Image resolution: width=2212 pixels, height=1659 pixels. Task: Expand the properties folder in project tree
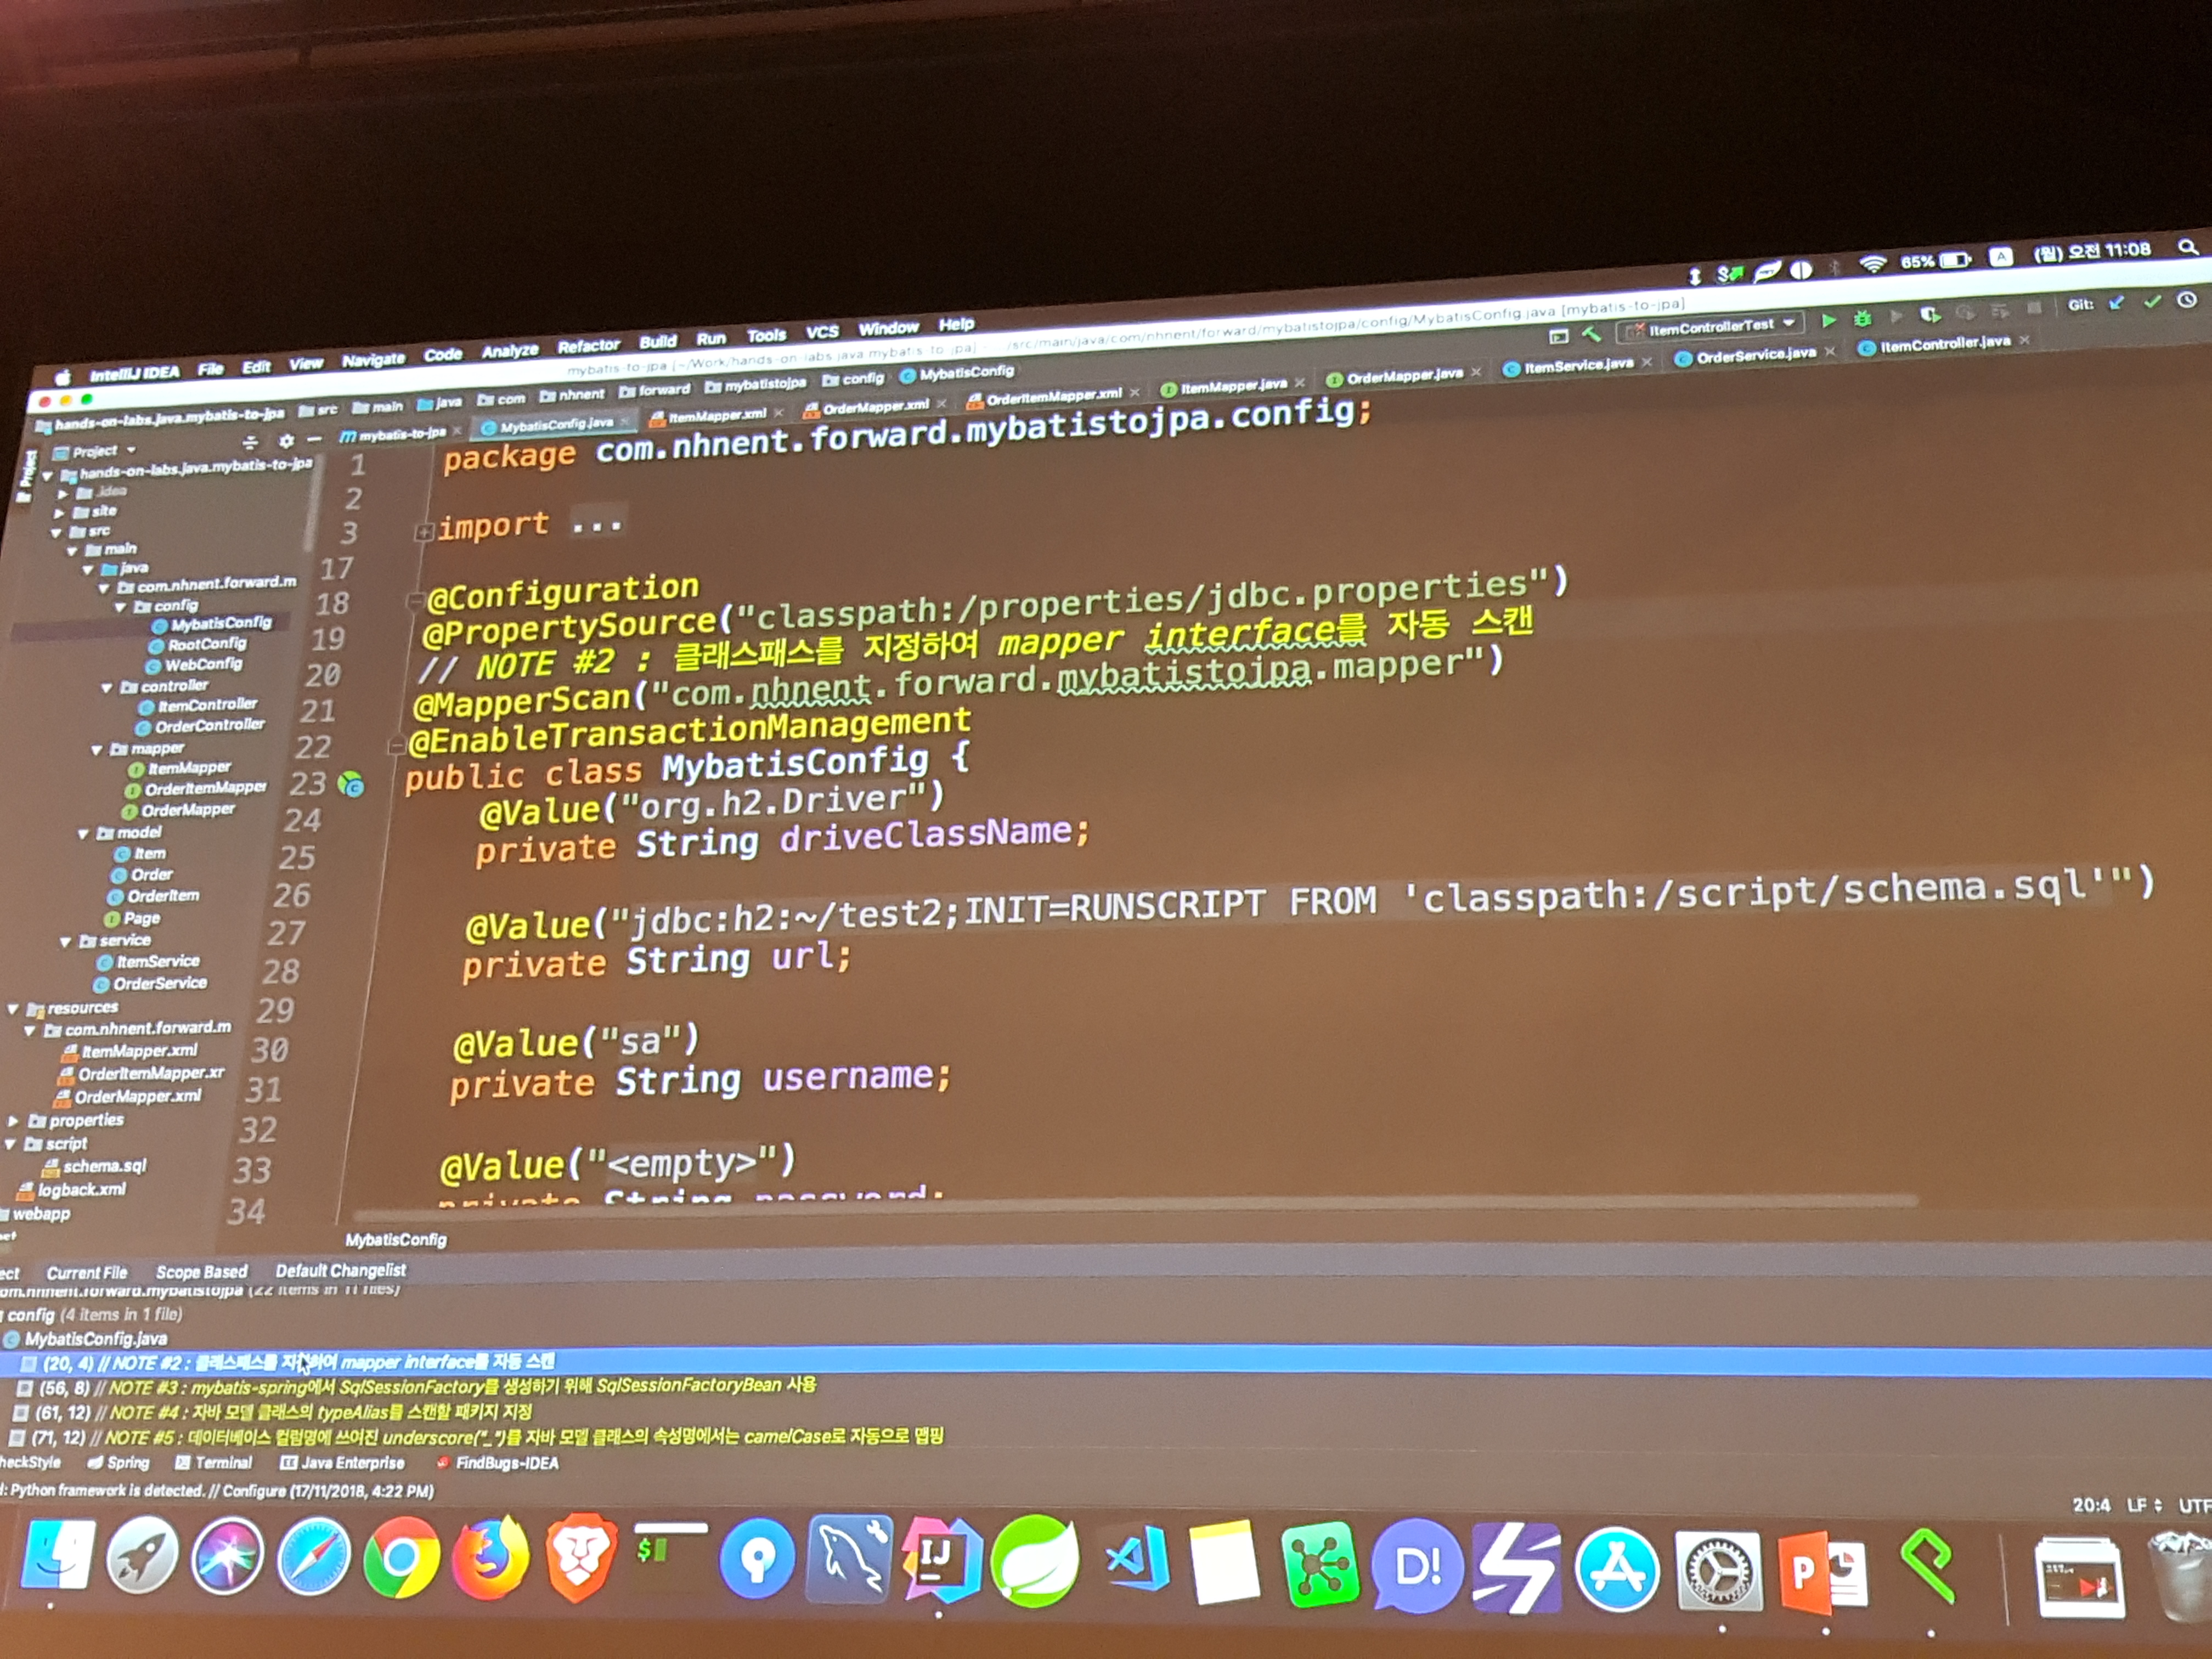pyautogui.click(x=13, y=1122)
